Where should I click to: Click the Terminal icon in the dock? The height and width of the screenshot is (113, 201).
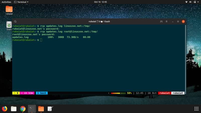(x=32, y=108)
